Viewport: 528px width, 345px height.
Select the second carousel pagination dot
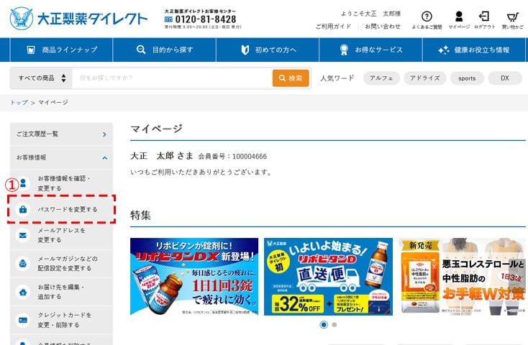coord(334,325)
